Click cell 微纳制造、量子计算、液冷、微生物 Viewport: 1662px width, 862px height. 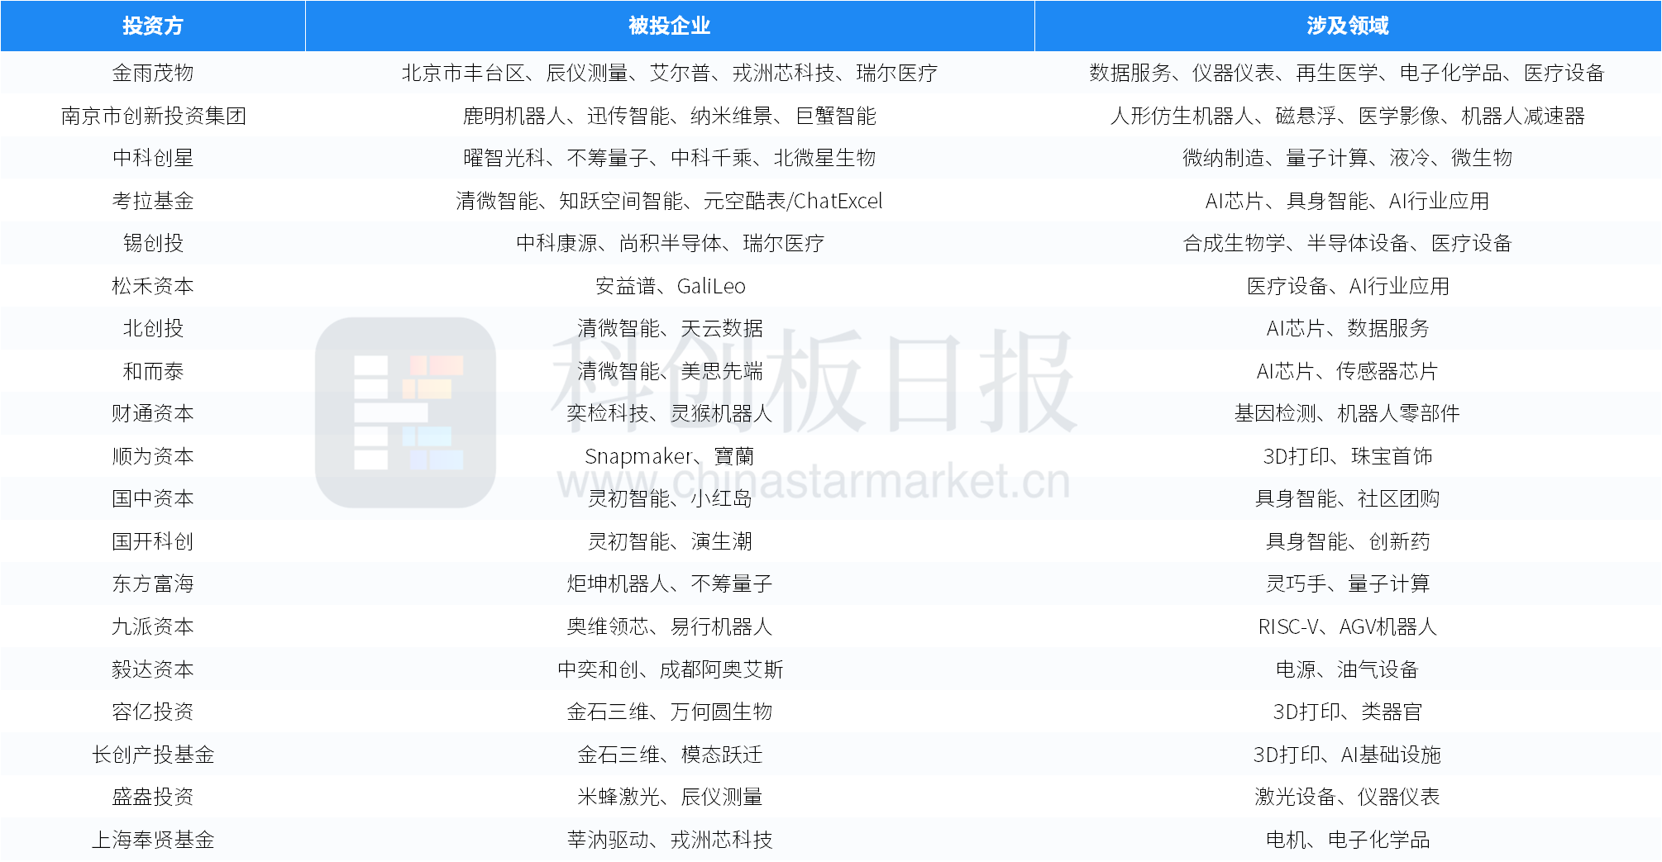tap(1348, 158)
